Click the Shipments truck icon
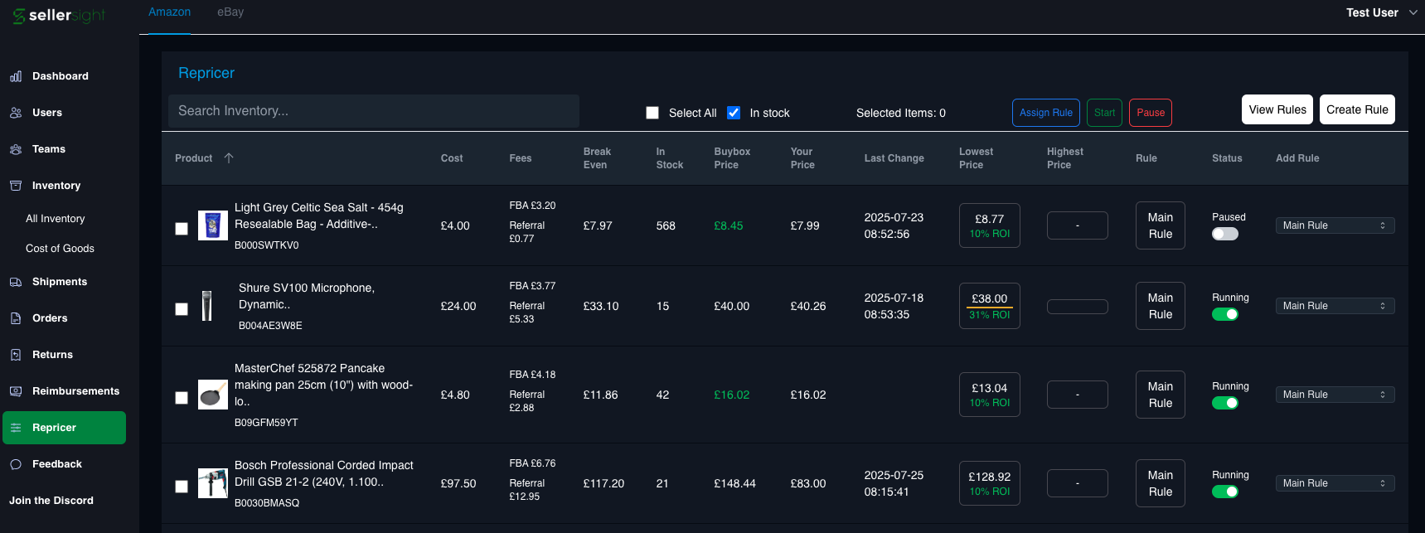Image resolution: width=1425 pixels, height=533 pixels. [16, 282]
